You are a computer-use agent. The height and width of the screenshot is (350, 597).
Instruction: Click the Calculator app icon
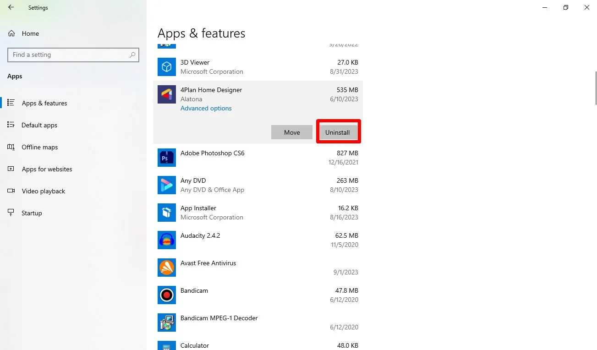click(166, 345)
